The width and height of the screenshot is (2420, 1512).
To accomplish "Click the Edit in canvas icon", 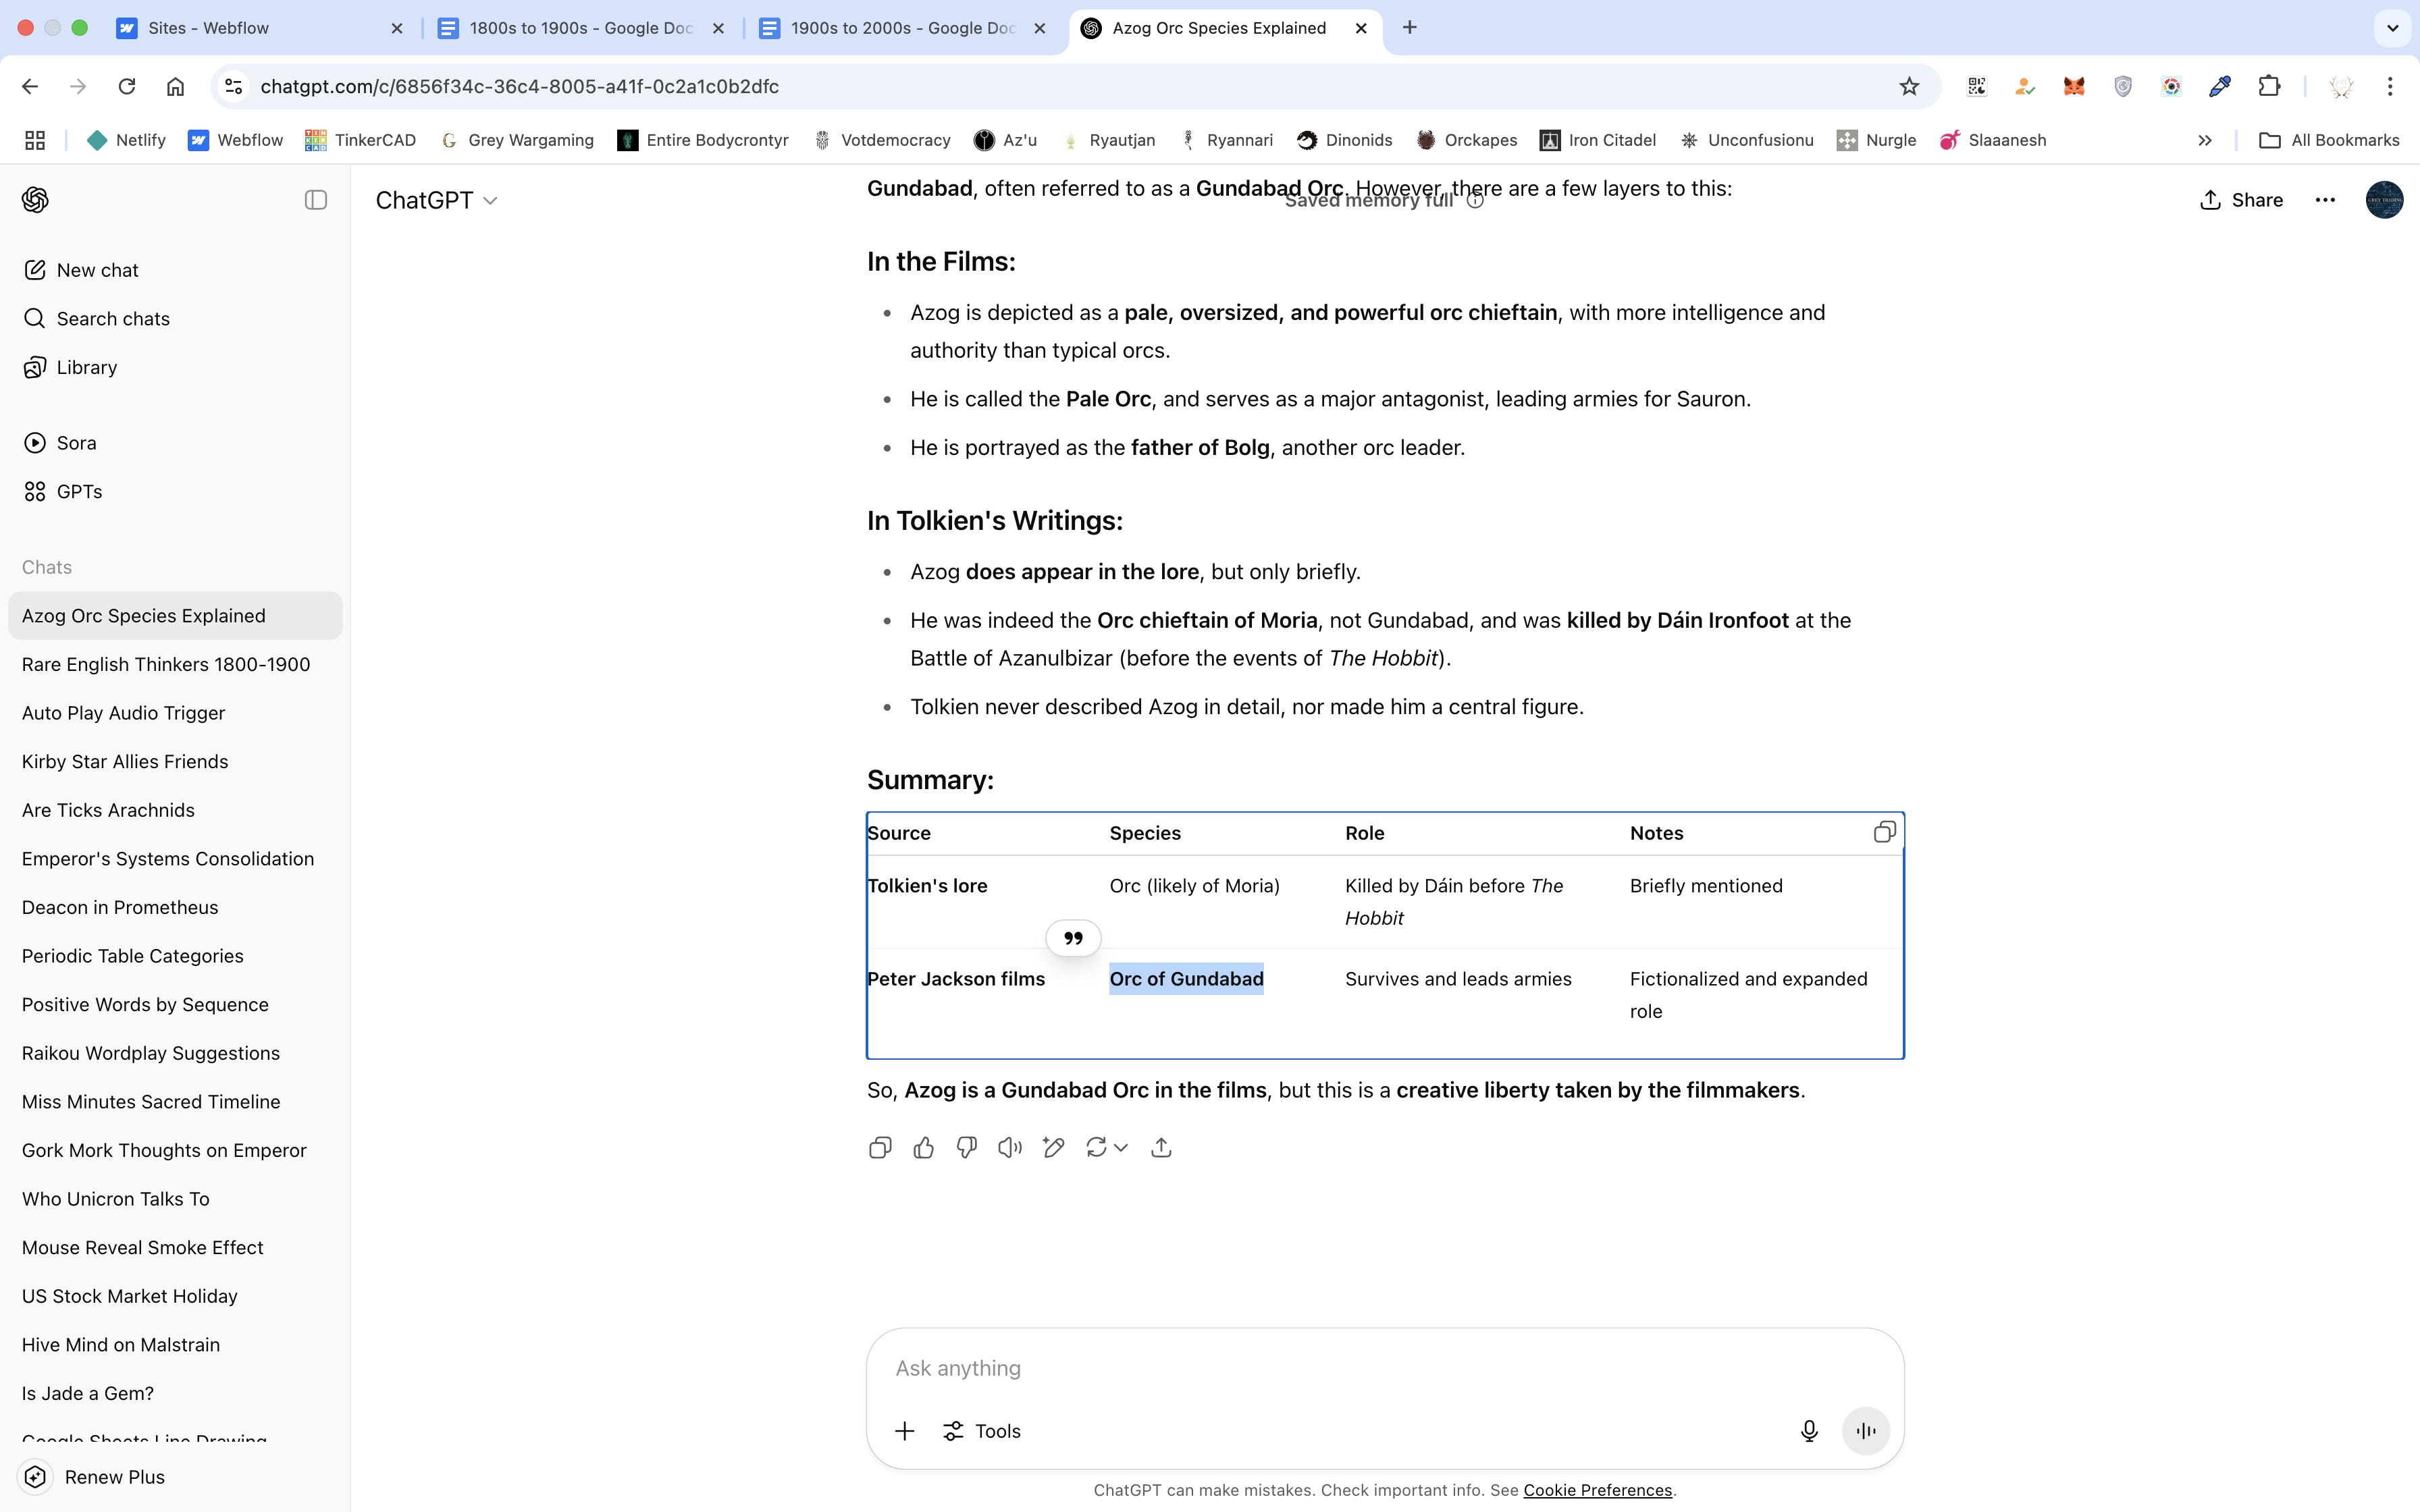I will [x=1053, y=1147].
